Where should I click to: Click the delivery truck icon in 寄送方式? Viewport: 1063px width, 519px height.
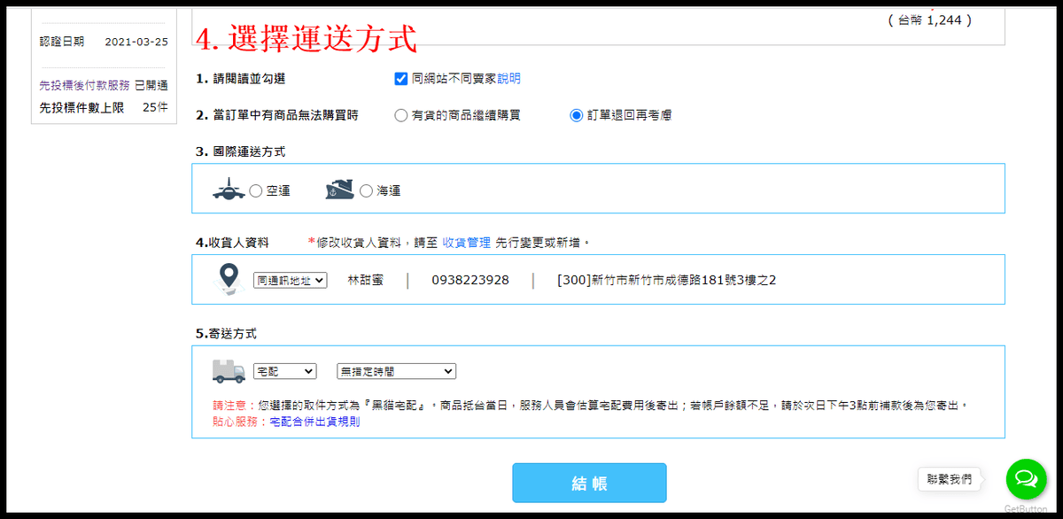click(x=227, y=371)
